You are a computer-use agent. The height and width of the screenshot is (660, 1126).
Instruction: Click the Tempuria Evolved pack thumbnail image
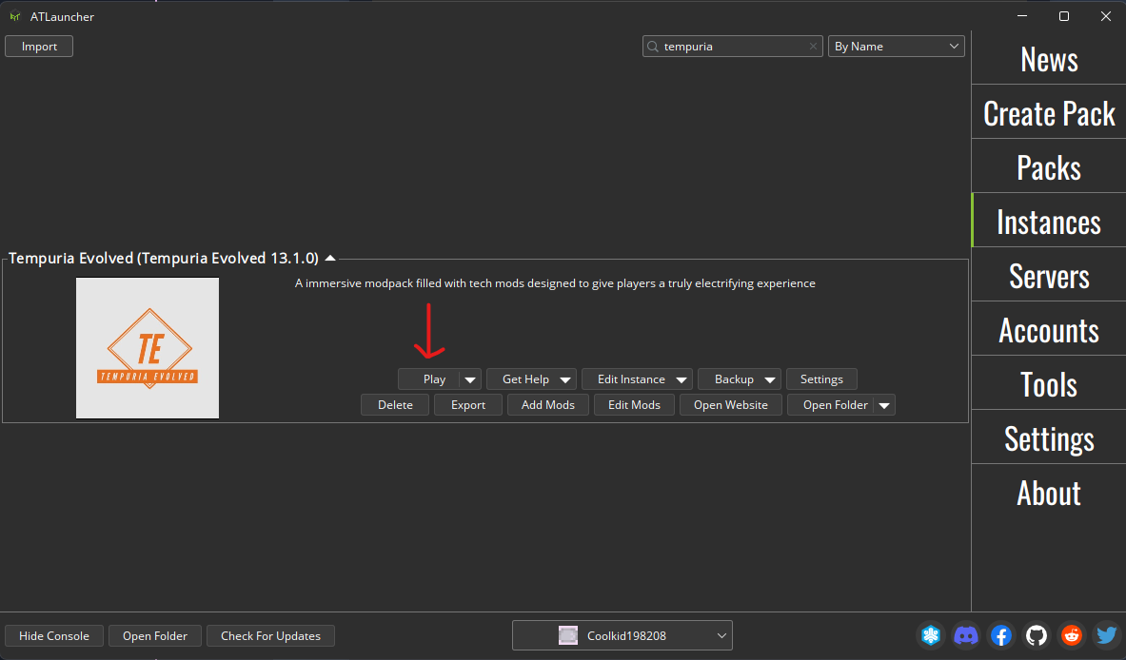148,348
